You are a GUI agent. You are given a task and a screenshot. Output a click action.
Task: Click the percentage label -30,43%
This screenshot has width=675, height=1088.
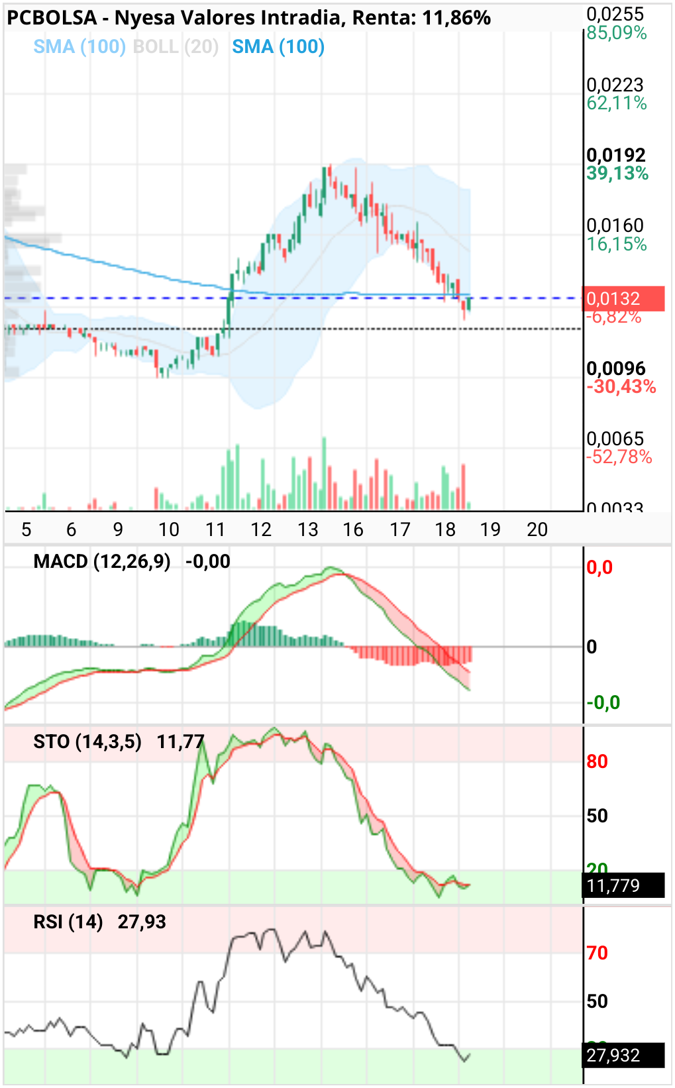coord(621,387)
